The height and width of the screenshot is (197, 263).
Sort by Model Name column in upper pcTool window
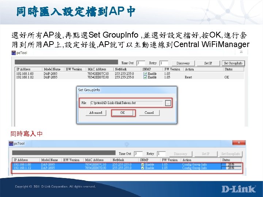coord(53,69)
